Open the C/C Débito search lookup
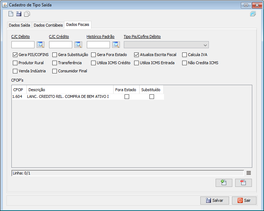The width and height of the screenshot is (264, 211). tap(40, 45)
